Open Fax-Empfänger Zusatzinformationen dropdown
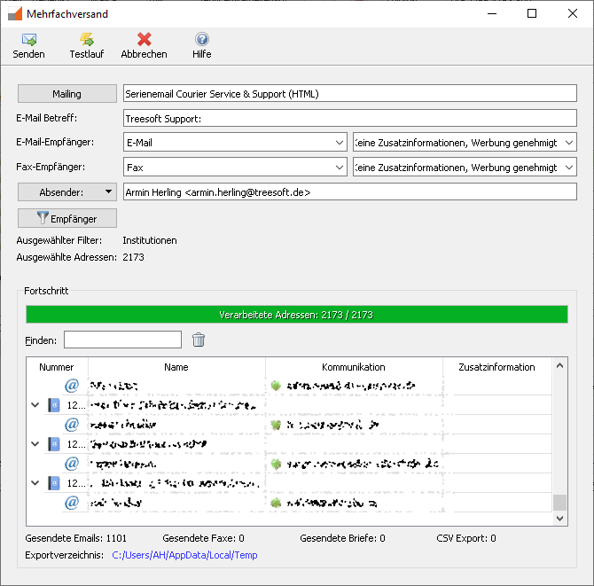Screen dimensions: 594x586 click(465, 167)
